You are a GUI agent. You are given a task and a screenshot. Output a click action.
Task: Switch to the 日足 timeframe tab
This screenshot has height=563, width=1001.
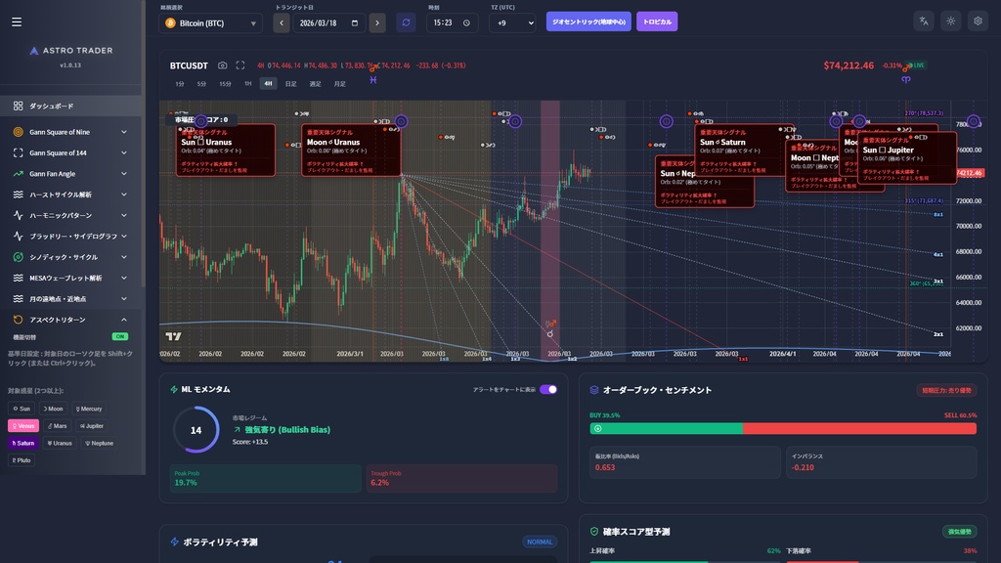click(x=291, y=84)
